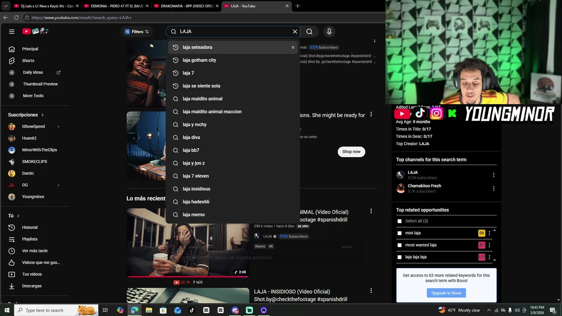Screen dimensions: 562x316
Task: Click the Shop now button
Action: coord(351,151)
